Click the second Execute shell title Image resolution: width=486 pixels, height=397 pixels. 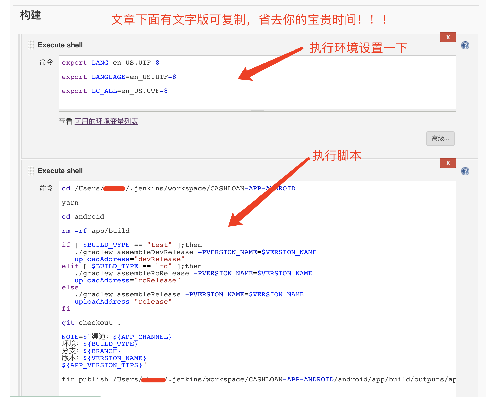60,171
